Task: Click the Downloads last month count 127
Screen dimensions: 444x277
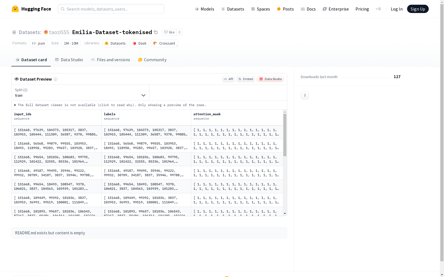Action: 397,77
